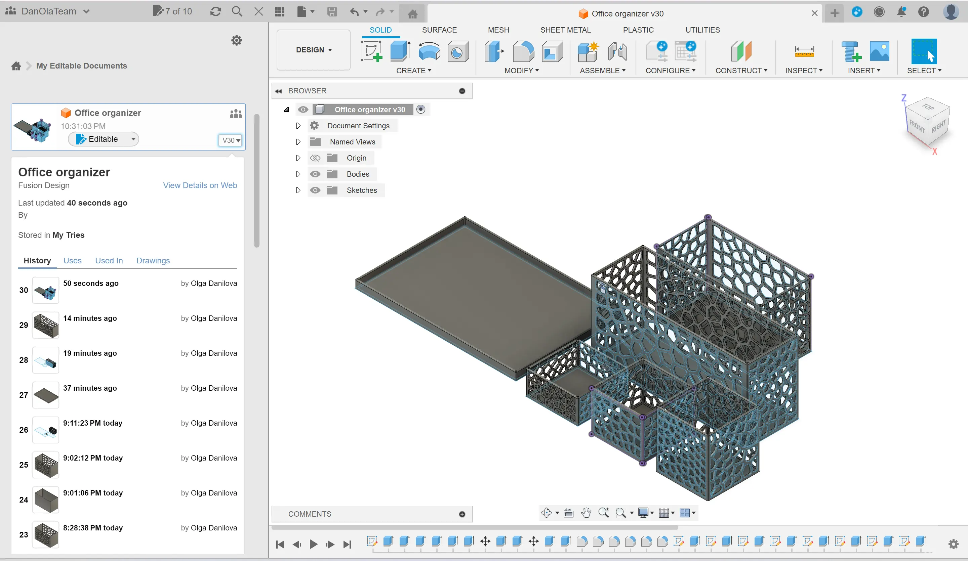This screenshot has height=561, width=968.
Task: Expand the Named Views node
Action: (x=298, y=142)
